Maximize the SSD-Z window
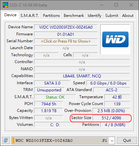This screenshot has height=146, width=139. click(116, 5)
